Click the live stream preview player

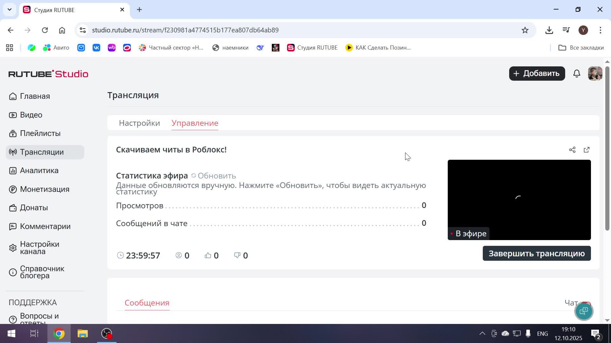(x=519, y=199)
